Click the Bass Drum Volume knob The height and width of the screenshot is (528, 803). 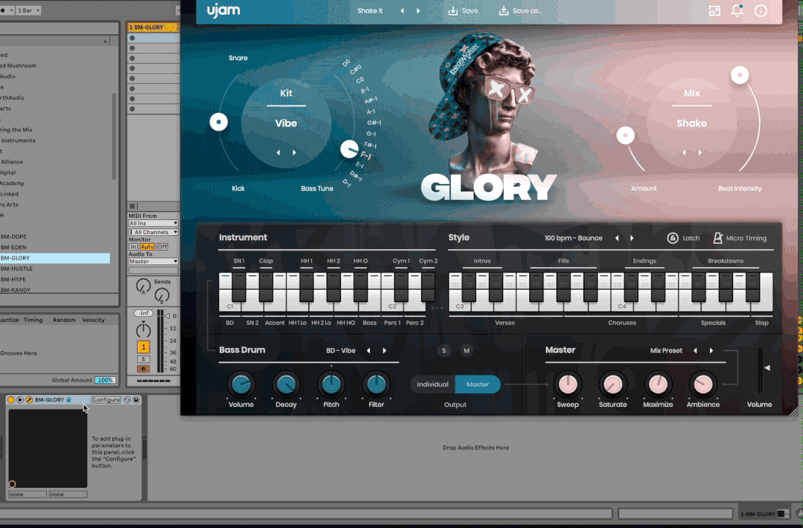coord(240,384)
